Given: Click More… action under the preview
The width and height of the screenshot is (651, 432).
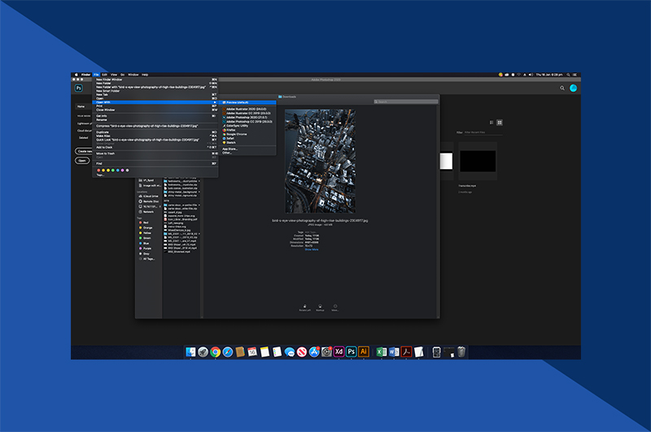Looking at the screenshot, I should 335,308.
